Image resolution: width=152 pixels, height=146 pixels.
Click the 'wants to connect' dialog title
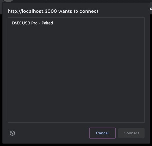[78, 11]
